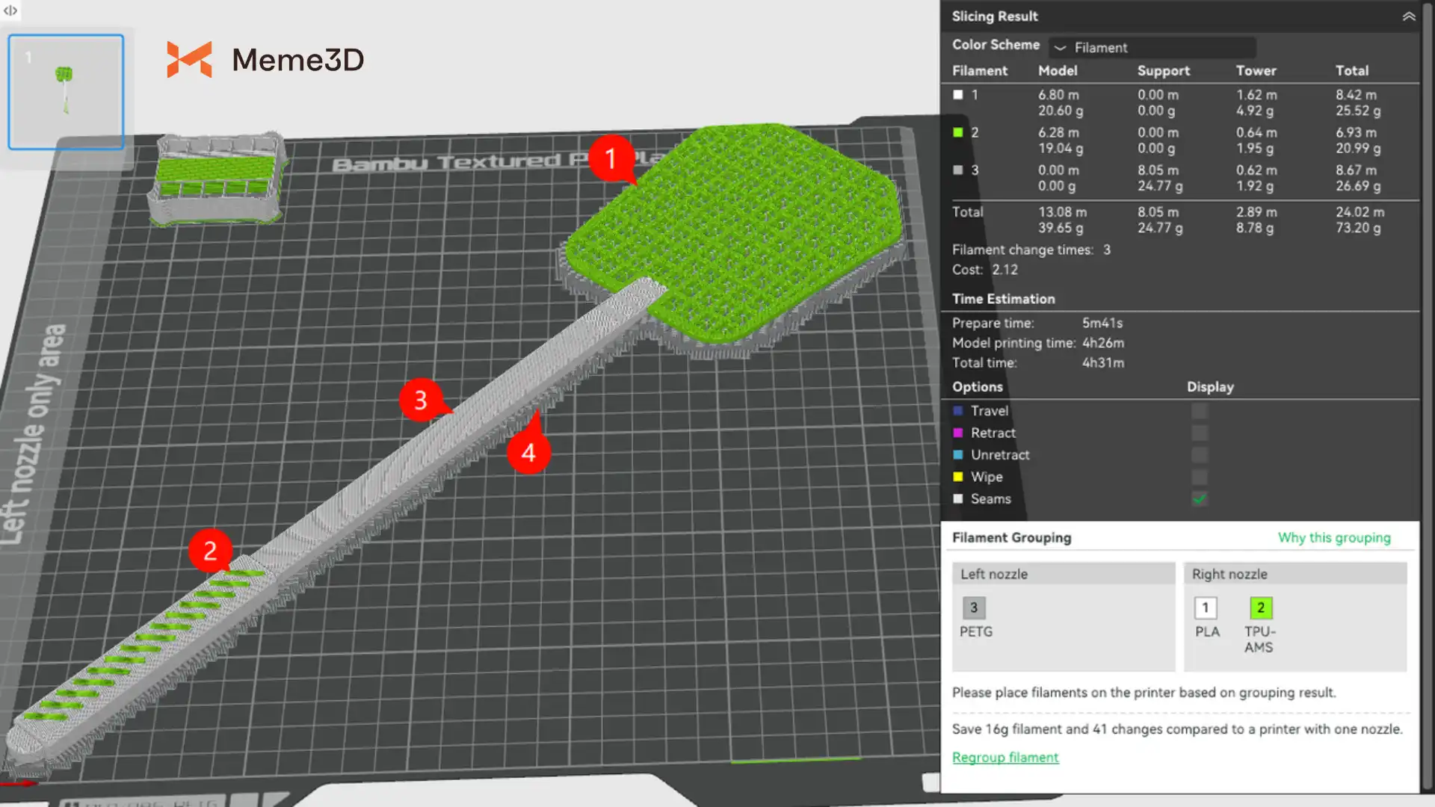The height and width of the screenshot is (807, 1435).
Task: Click the white filament 1 color swatch
Action: [958, 95]
